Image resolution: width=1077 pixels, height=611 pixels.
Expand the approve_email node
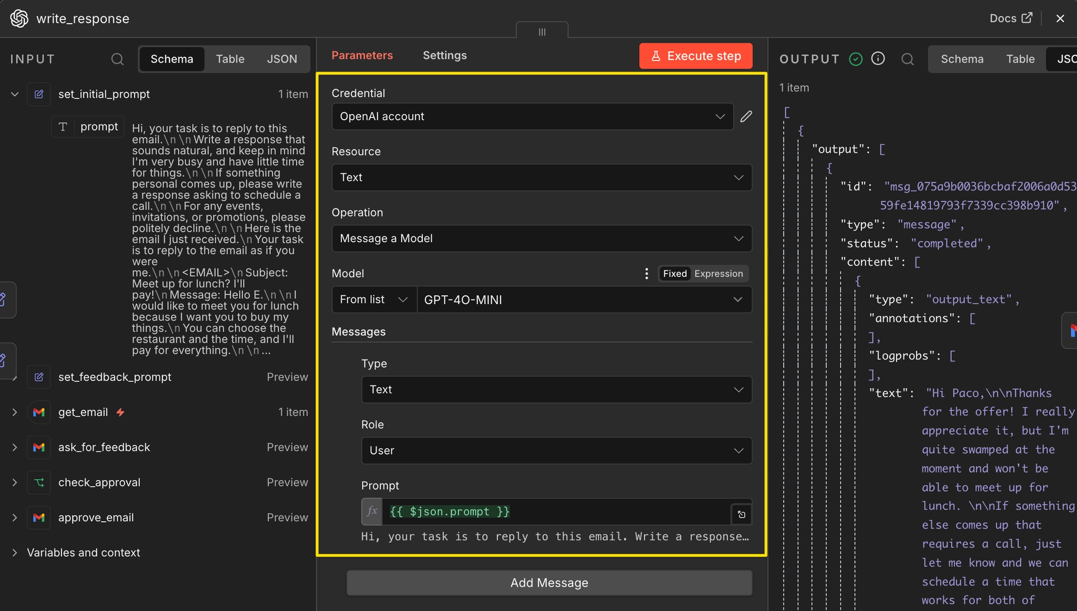[15, 517]
